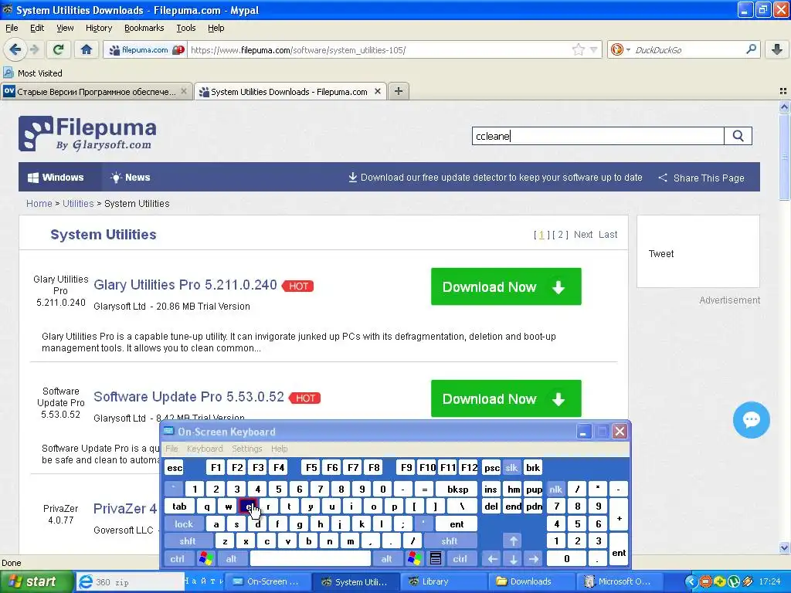
Task: Toggle the right ctrl key on keyboard
Action: point(460,559)
